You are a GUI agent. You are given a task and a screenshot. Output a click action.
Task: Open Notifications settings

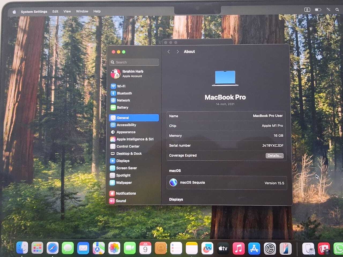[x=126, y=193]
